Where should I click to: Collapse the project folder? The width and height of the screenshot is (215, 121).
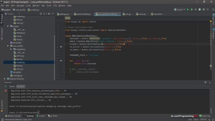8,26
